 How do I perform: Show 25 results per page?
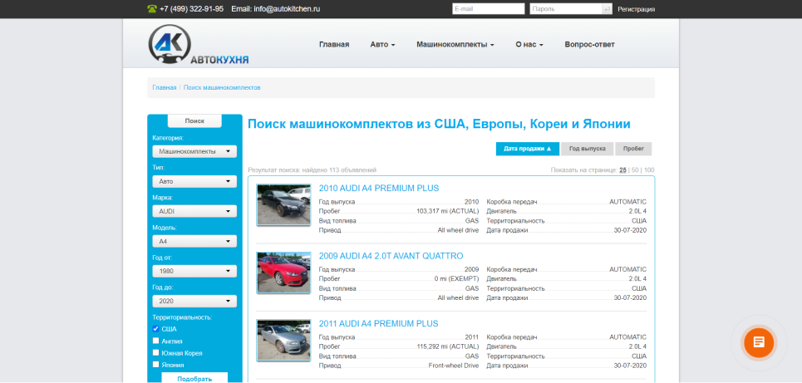[x=623, y=170]
